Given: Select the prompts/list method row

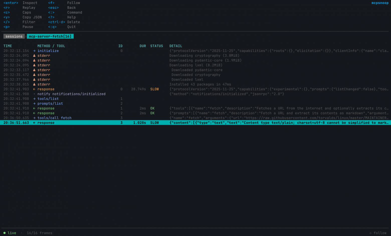Looking at the screenshot, I should coord(195,103).
